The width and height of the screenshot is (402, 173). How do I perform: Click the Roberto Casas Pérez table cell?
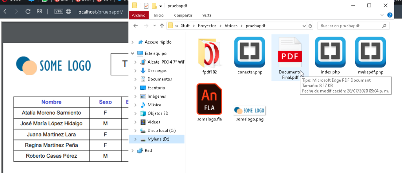51,156
